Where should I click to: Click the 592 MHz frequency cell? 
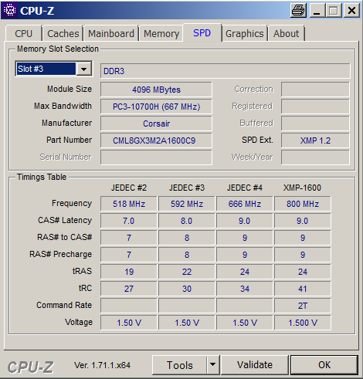coord(187,204)
